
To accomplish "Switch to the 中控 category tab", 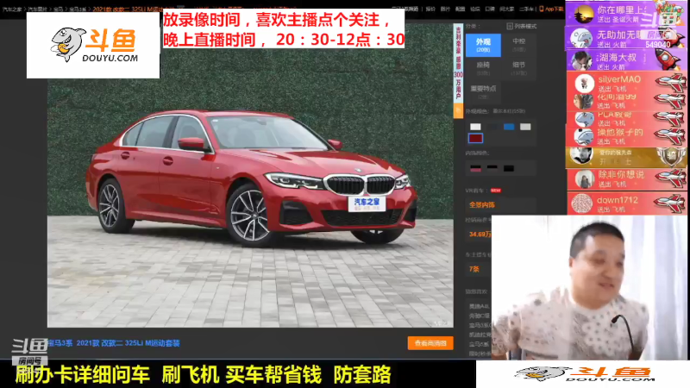I will click(519, 45).
